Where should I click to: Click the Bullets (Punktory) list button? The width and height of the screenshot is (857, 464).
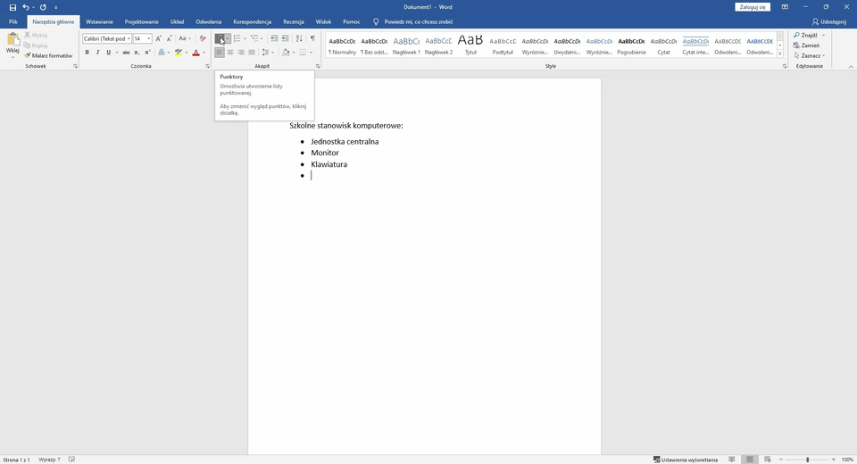click(220, 38)
